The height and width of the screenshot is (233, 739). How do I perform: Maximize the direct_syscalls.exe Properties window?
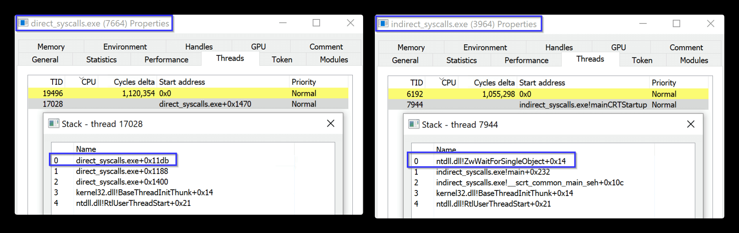tap(316, 23)
